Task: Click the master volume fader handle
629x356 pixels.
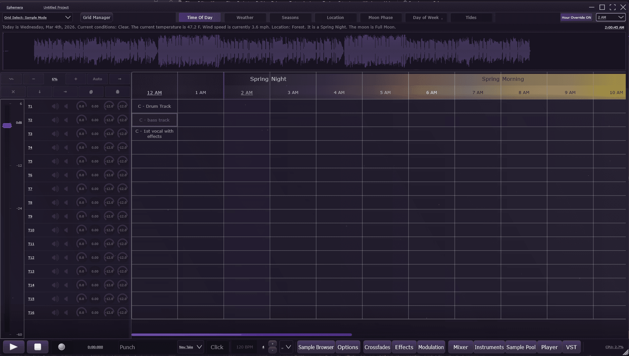Action: click(x=7, y=126)
